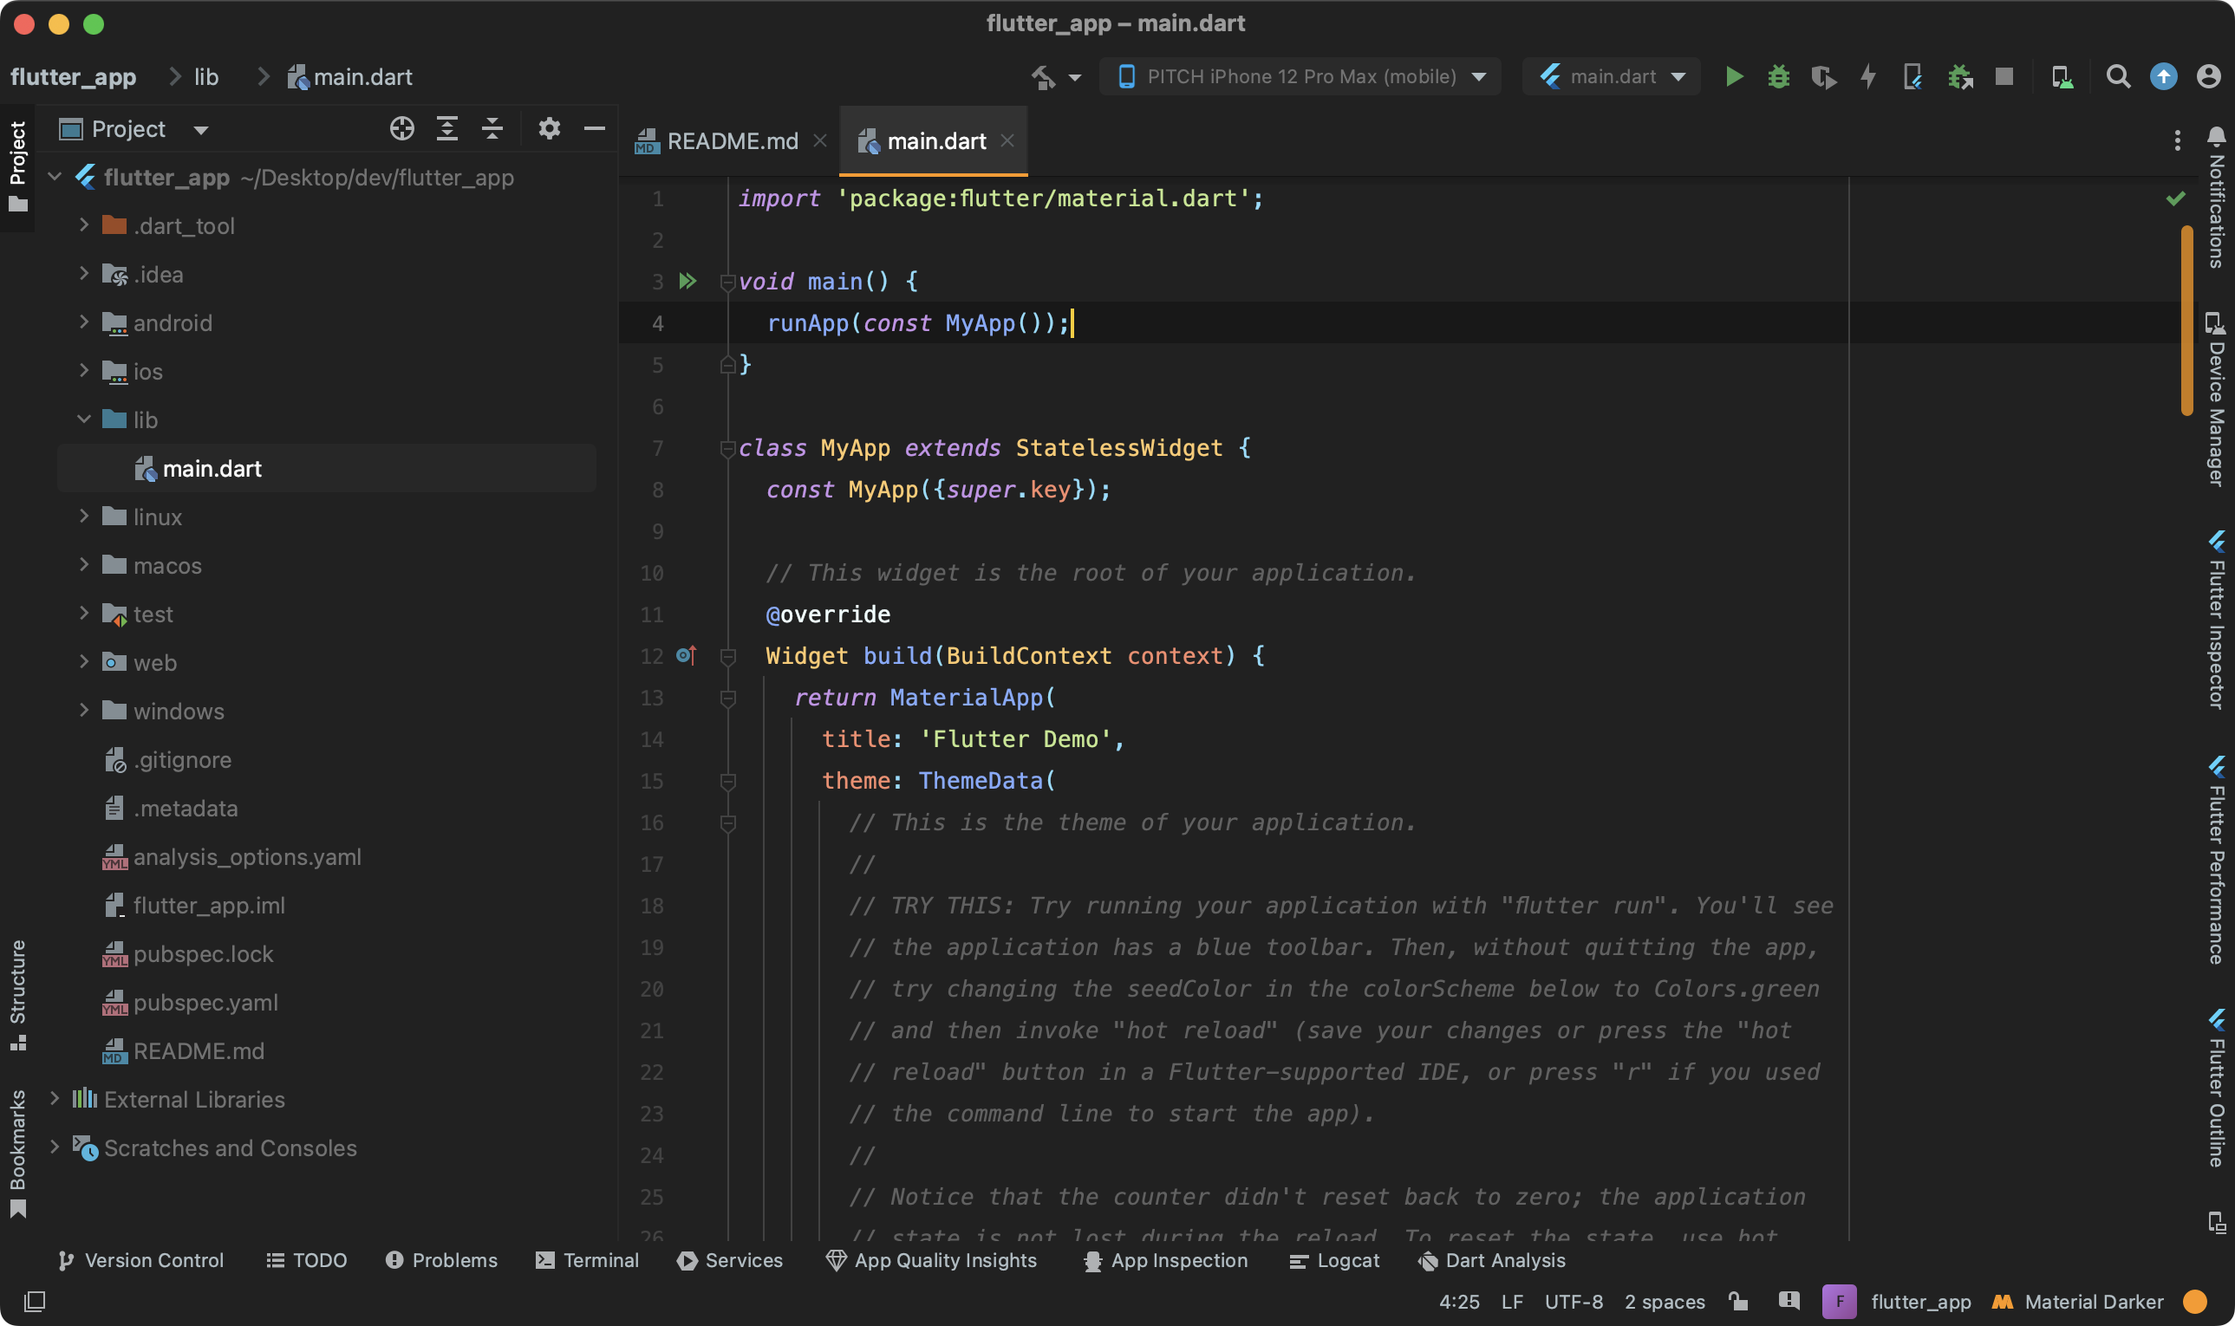
Task: Toggle the read-only lock icon in status bar
Action: 1738,1301
